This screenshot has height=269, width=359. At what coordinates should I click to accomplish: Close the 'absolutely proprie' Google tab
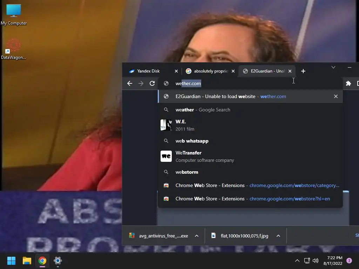pyautogui.click(x=233, y=71)
